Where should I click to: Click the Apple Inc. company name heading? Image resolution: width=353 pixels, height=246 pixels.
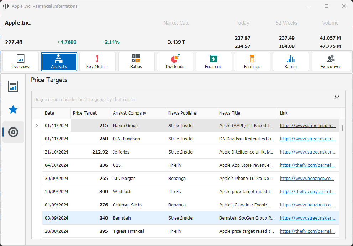18,23
